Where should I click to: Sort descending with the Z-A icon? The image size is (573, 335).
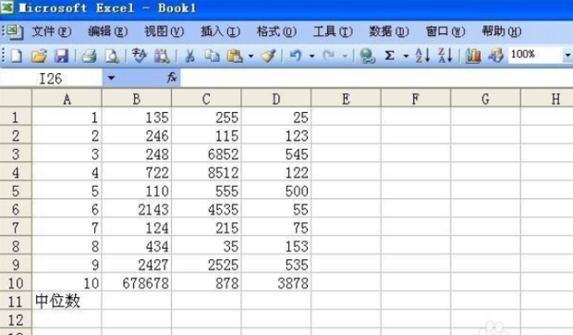coord(445,56)
